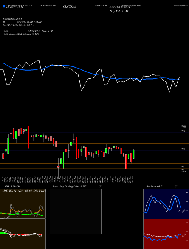Screen dimensions: 189x249
Task: Click the ADX signal: SELL Slowing text
Action: [x=21, y=34]
